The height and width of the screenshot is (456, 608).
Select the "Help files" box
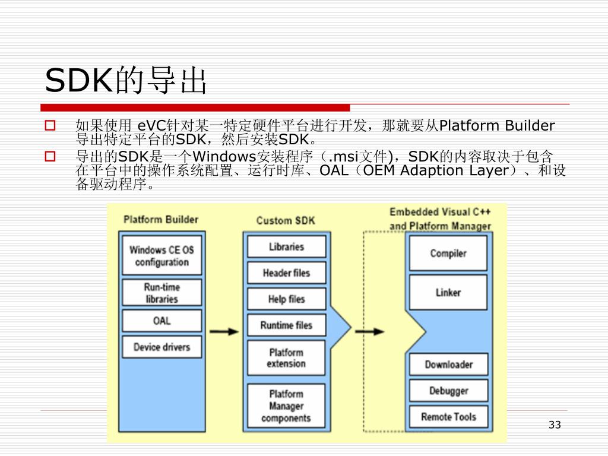click(x=287, y=299)
